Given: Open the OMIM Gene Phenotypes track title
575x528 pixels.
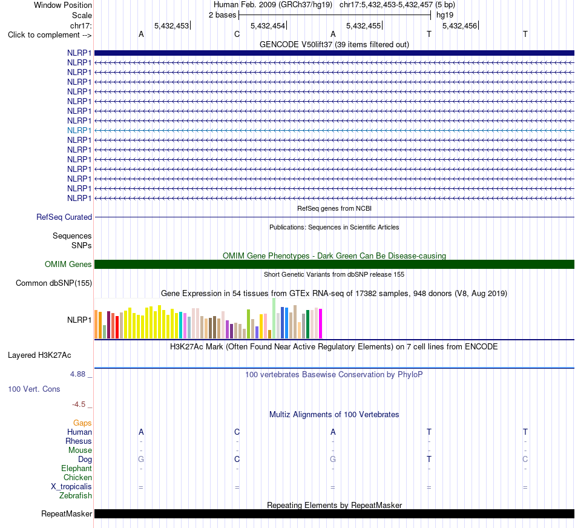Looking at the screenshot, I should point(334,256).
